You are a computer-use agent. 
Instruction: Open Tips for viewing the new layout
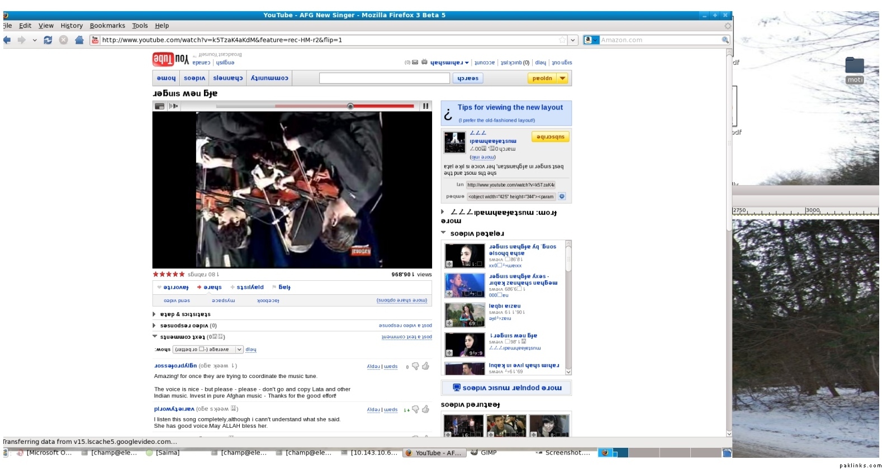click(510, 107)
